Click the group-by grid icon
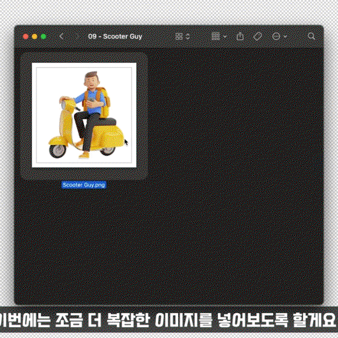This screenshot has width=338, height=338. (x=216, y=36)
